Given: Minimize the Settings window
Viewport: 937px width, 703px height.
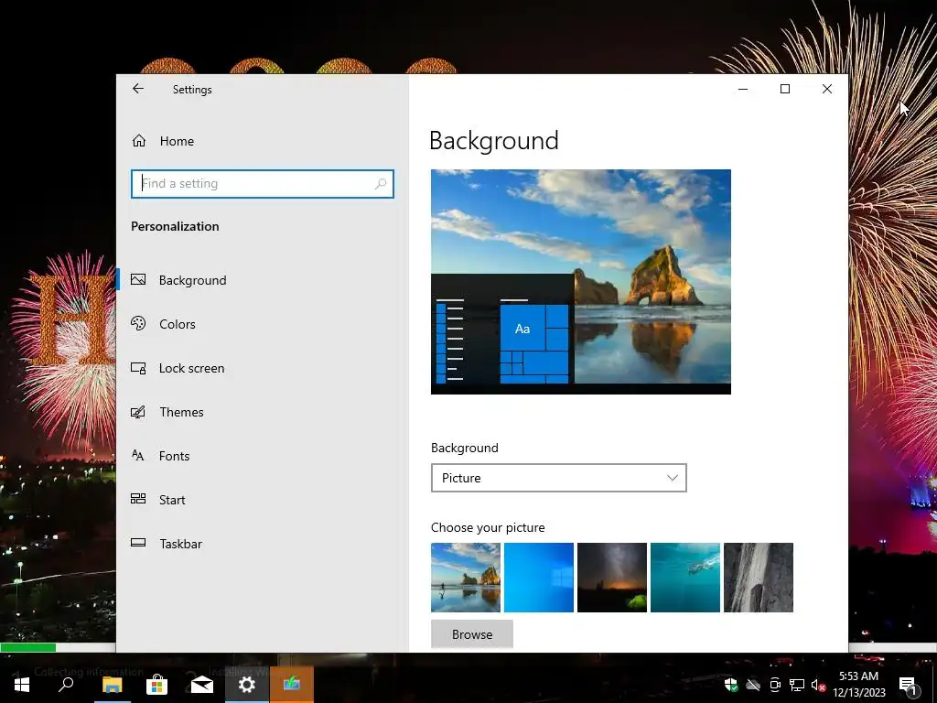Looking at the screenshot, I should point(743,89).
